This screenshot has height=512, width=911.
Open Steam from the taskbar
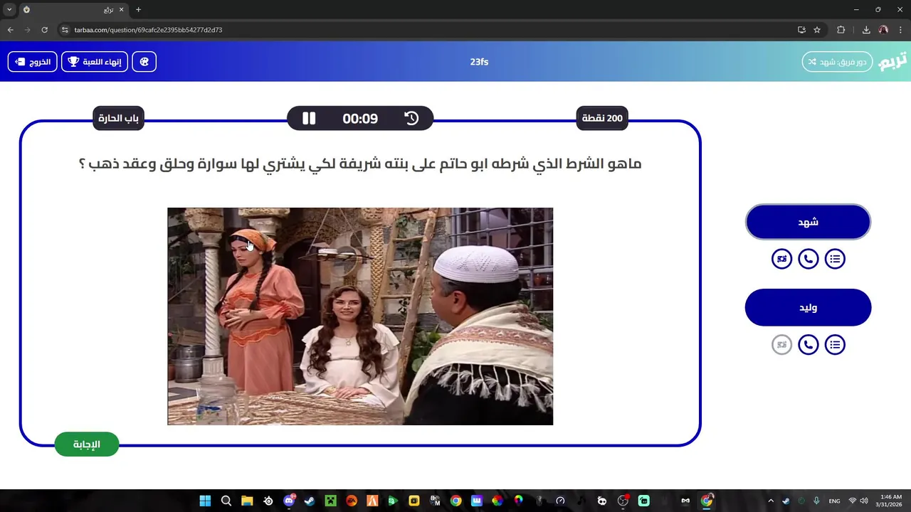pyautogui.click(x=310, y=501)
